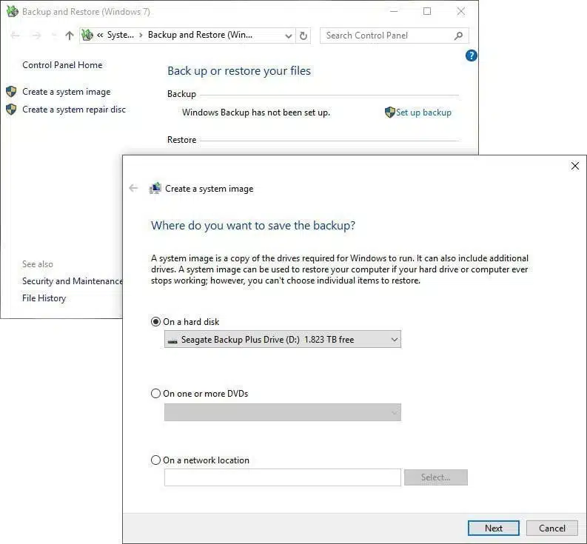The image size is (587, 544).
Task: Click the back arrow in Control Panel window
Action: [x=16, y=36]
